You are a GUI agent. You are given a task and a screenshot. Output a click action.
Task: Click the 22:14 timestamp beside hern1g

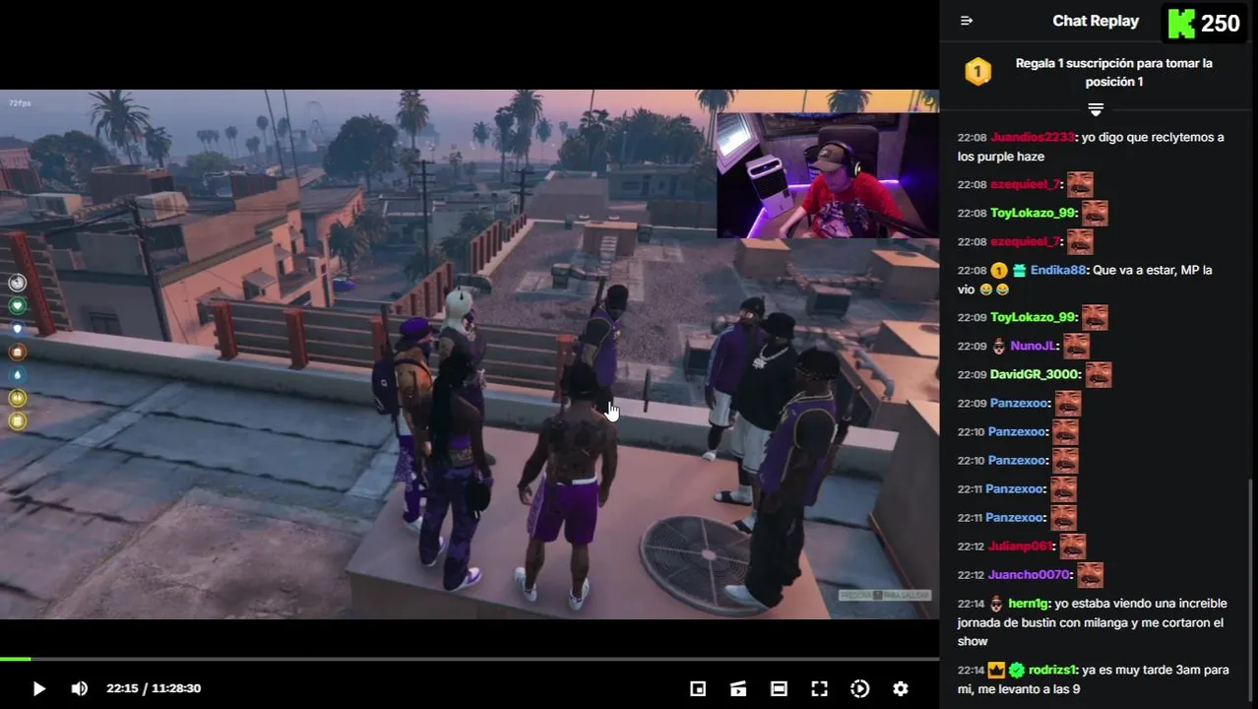coord(971,604)
